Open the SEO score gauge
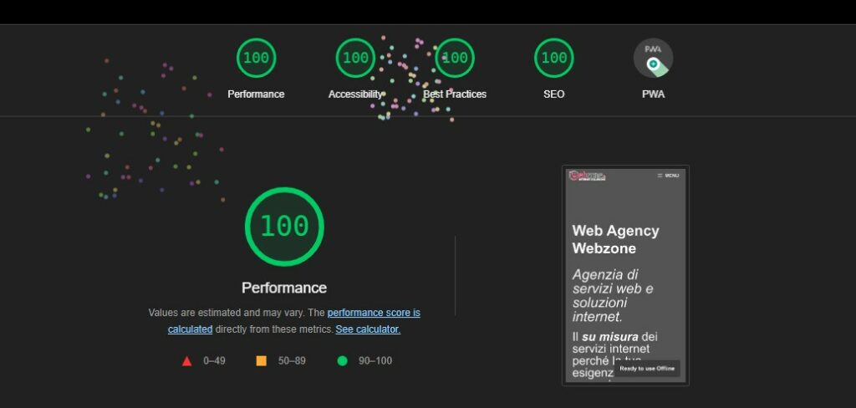The width and height of the screenshot is (856, 408). pyautogui.click(x=554, y=58)
